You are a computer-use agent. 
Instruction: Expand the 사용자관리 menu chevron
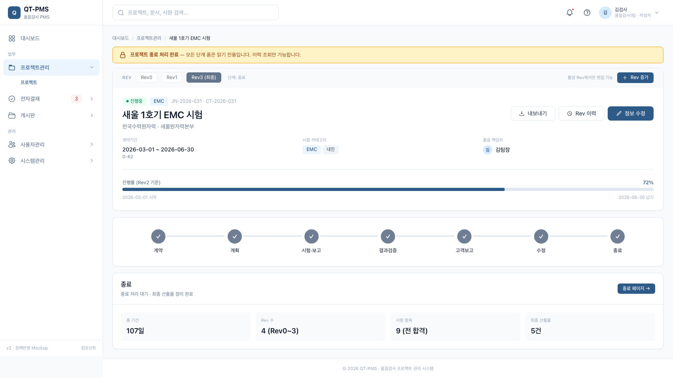pos(92,145)
